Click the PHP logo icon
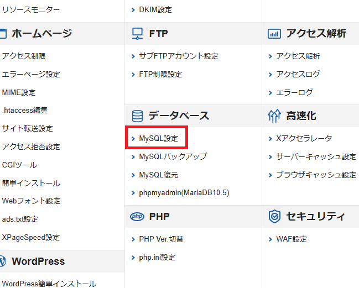The image size is (359, 288). 137,216
